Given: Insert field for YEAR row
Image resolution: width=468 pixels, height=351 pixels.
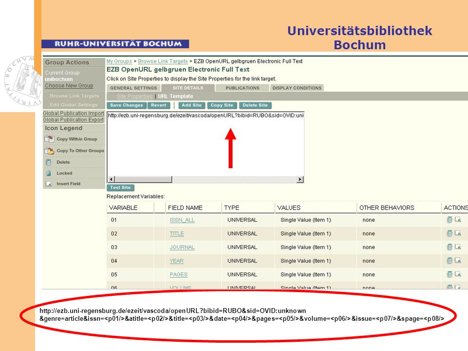Looking at the screenshot, I should point(458,261).
